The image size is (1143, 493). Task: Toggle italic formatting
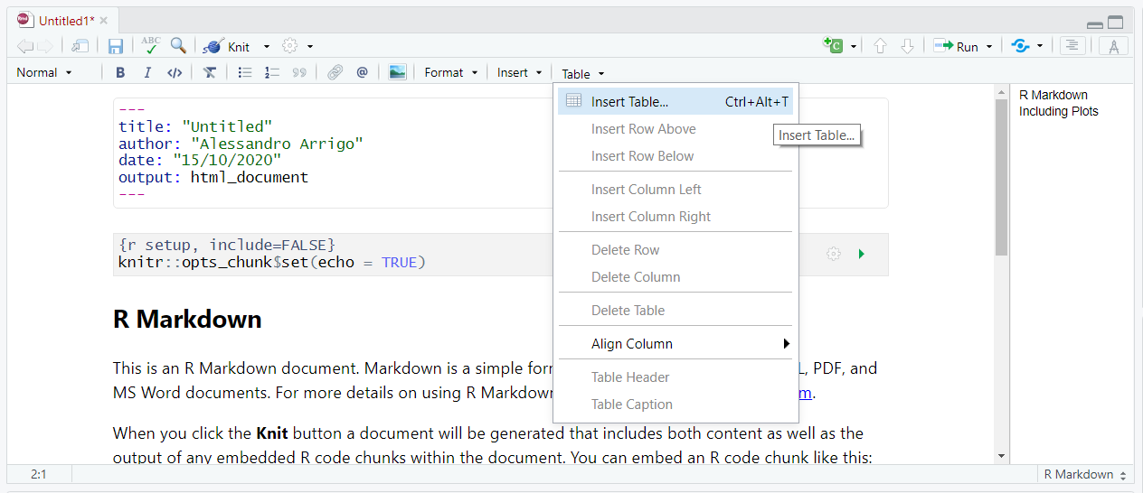[x=146, y=72]
